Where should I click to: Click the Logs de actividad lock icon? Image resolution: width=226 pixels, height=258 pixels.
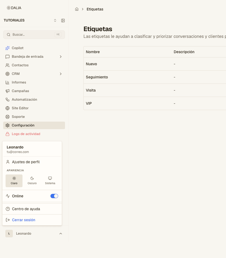pos(7,134)
